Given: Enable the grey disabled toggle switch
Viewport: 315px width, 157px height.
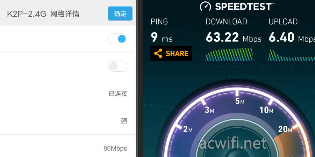Looking at the screenshot, I should [x=117, y=66].
